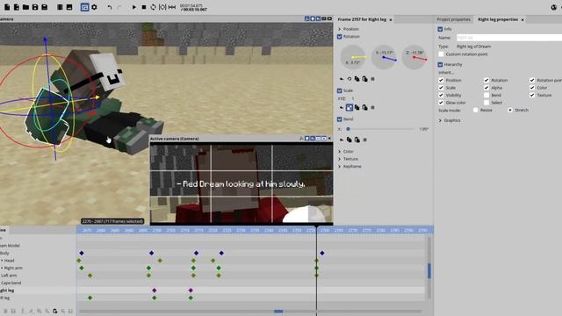The width and height of the screenshot is (562, 316).
Task: Expand the Position section
Action: 340,29
